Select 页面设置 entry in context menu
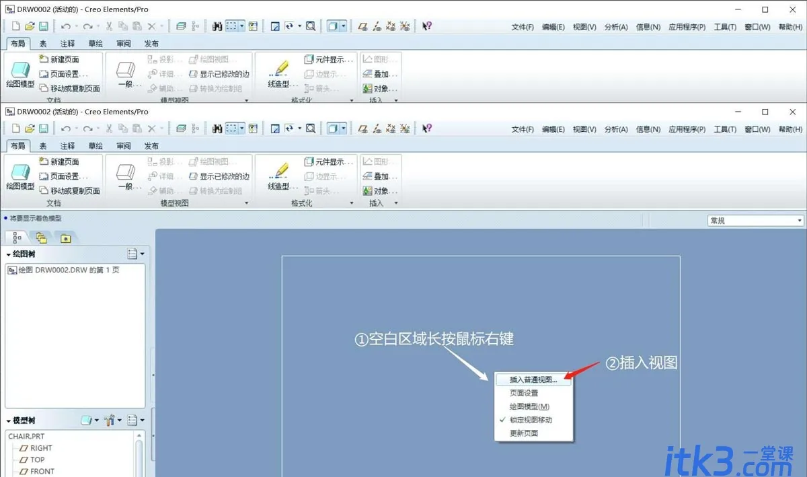807x477 pixels. pyautogui.click(x=524, y=393)
